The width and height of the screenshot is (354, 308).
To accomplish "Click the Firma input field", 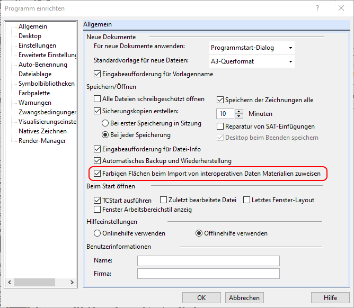I will point(208,274).
